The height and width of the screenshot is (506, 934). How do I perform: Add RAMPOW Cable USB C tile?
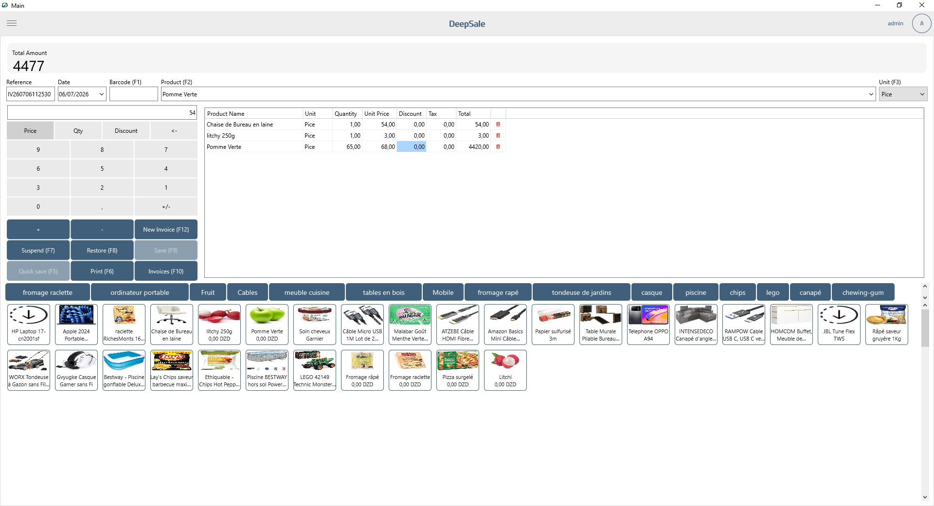coord(744,325)
